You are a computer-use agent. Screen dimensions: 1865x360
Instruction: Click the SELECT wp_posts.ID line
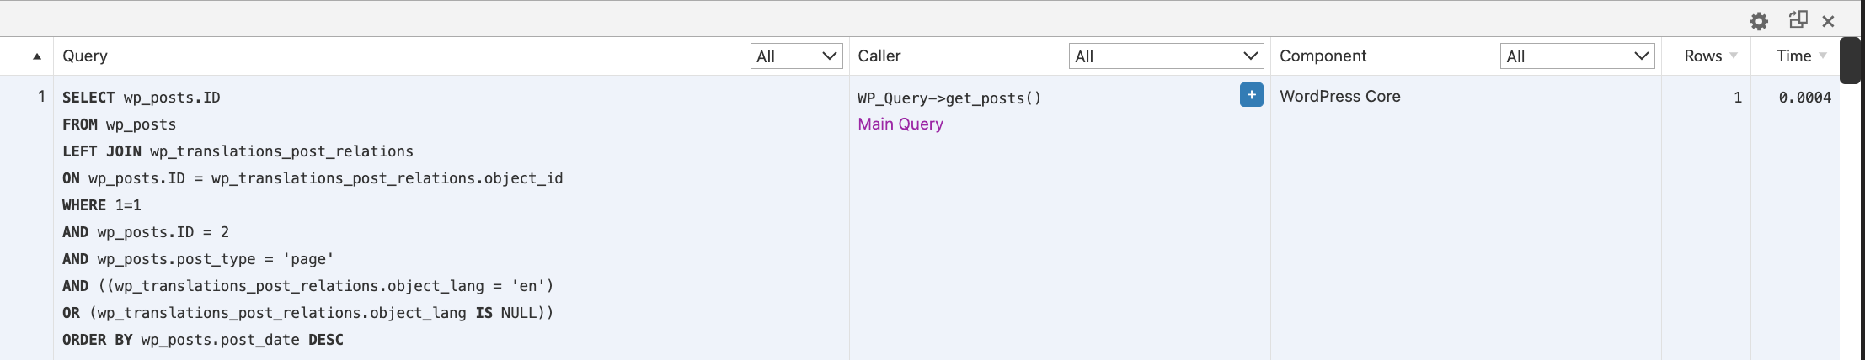coord(141,98)
